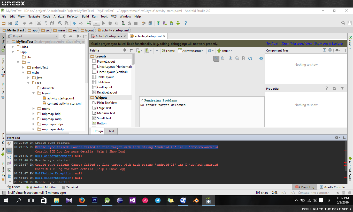Screen dimensions: 353x212
Task: Click the Save All toolbar icon
Action: 10,23
